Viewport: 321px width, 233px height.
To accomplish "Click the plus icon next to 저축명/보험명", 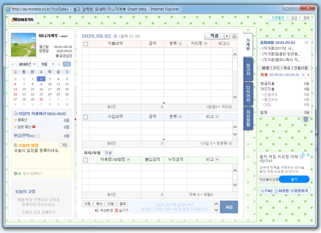I will pyautogui.click(x=128, y=160).
